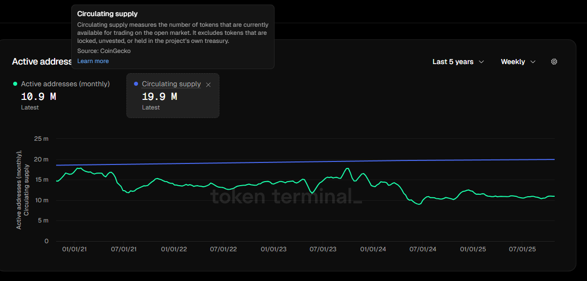Click the token terminal watermark logo
Image resolution: width=587 pixels, height=281 pixels.
click(x=286, y=196)
